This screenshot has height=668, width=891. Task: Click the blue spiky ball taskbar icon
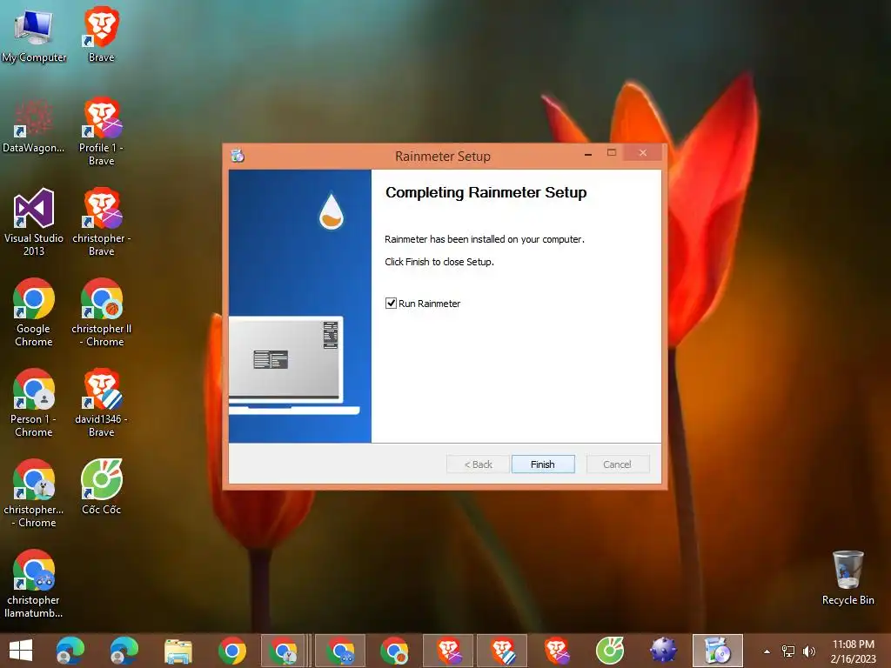pyautogui.click(x=663, y=651)
